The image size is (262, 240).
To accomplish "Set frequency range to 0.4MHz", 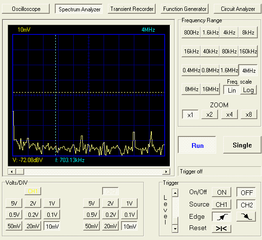I will (191, 70).
